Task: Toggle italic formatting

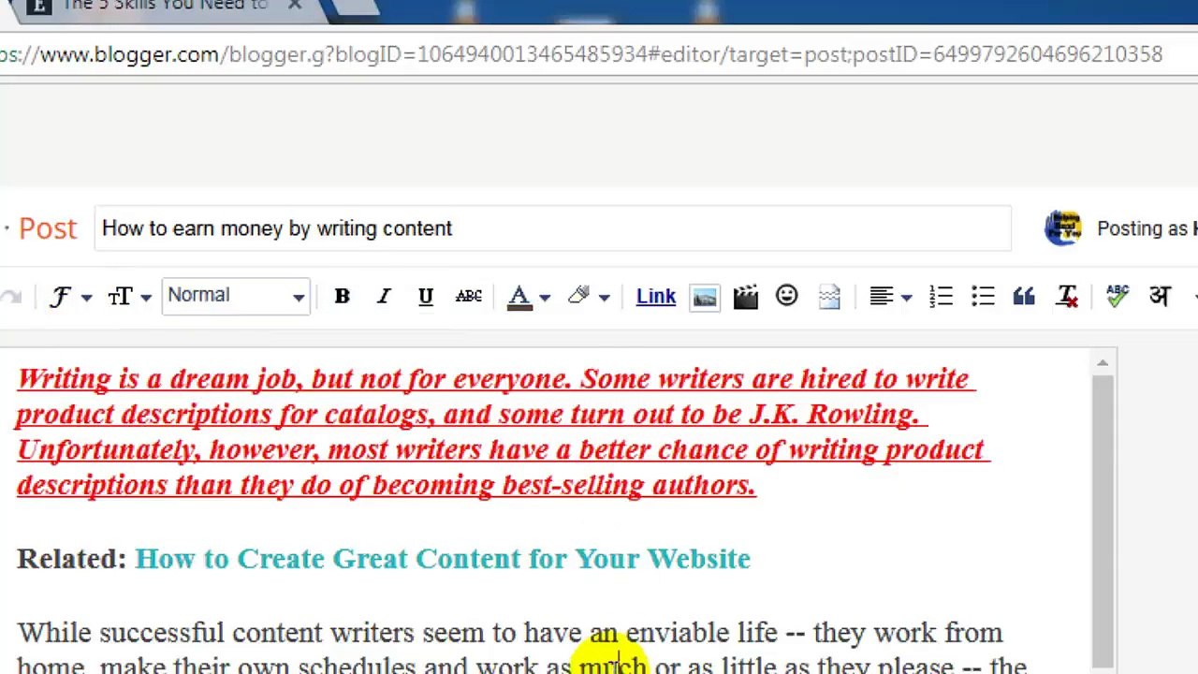Action: [x=384, y=297]
